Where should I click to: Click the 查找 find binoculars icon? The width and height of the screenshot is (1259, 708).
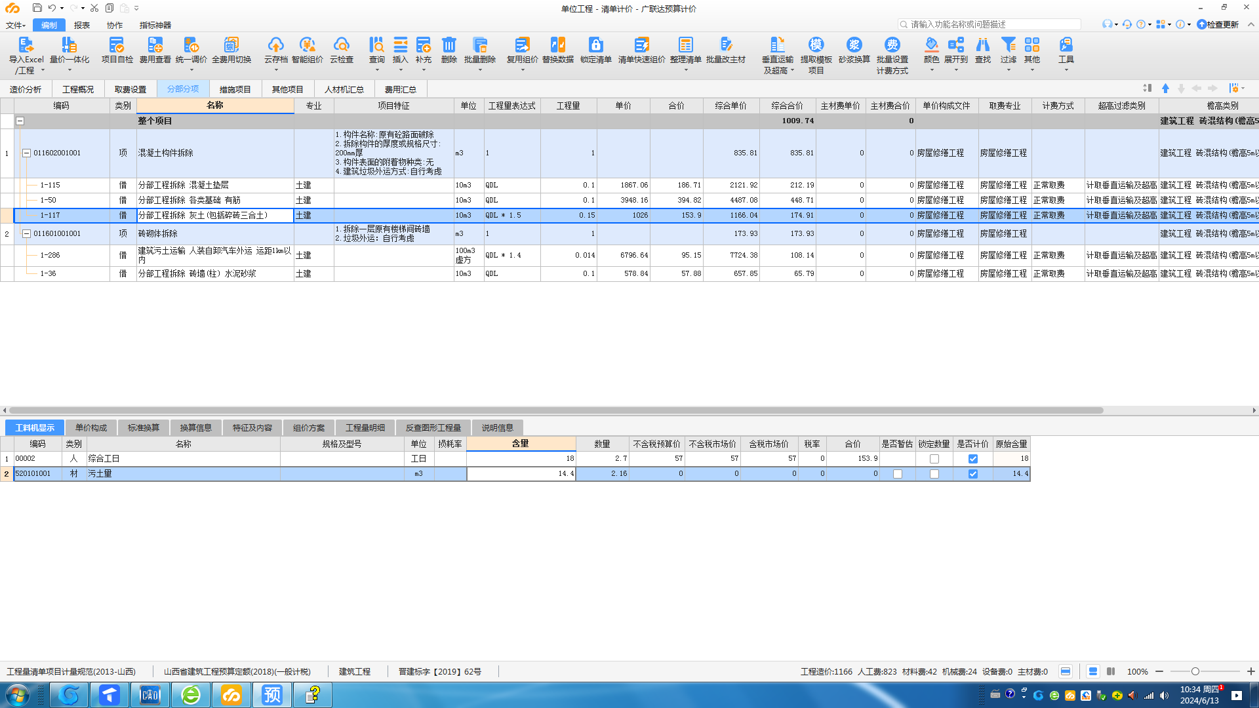(x=982, y=45)
